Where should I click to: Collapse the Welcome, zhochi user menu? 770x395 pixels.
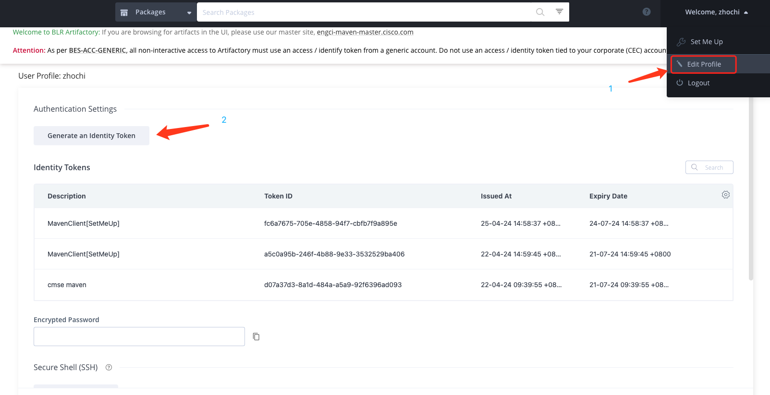point(716,12)
